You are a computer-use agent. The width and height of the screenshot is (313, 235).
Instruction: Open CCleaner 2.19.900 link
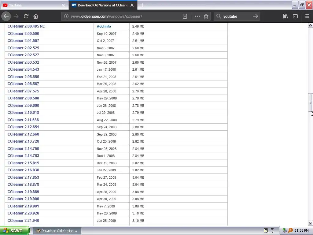tap(23, 199)
